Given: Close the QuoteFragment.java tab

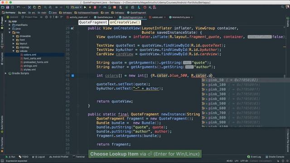Looking at the screenshot, I should [145, 17].
